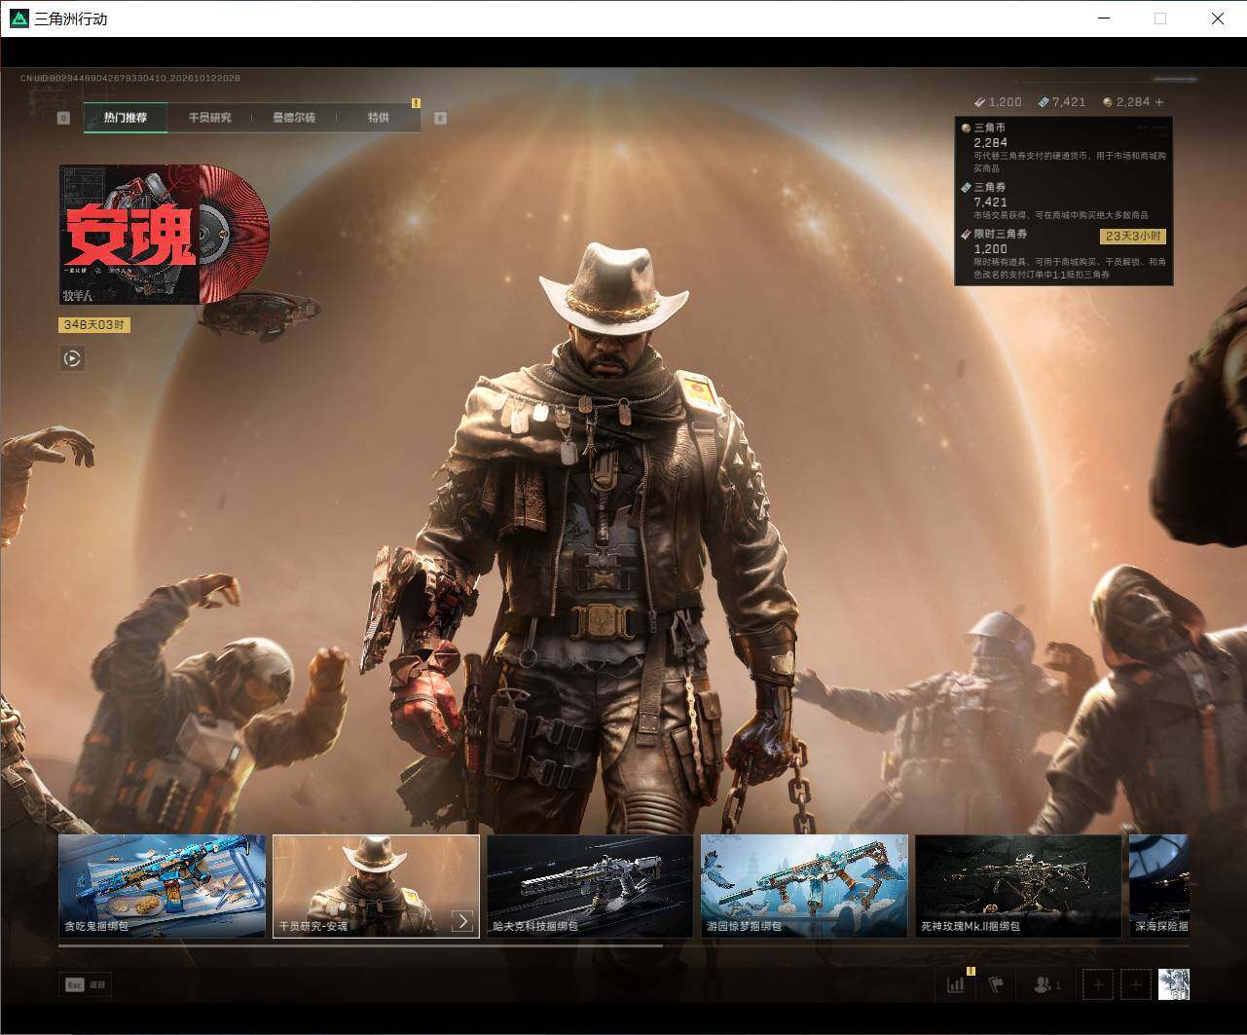
Task: Open the 游园惊梦捆绑包 bundle
Action: pyautogui.click(x=804, y=886)
